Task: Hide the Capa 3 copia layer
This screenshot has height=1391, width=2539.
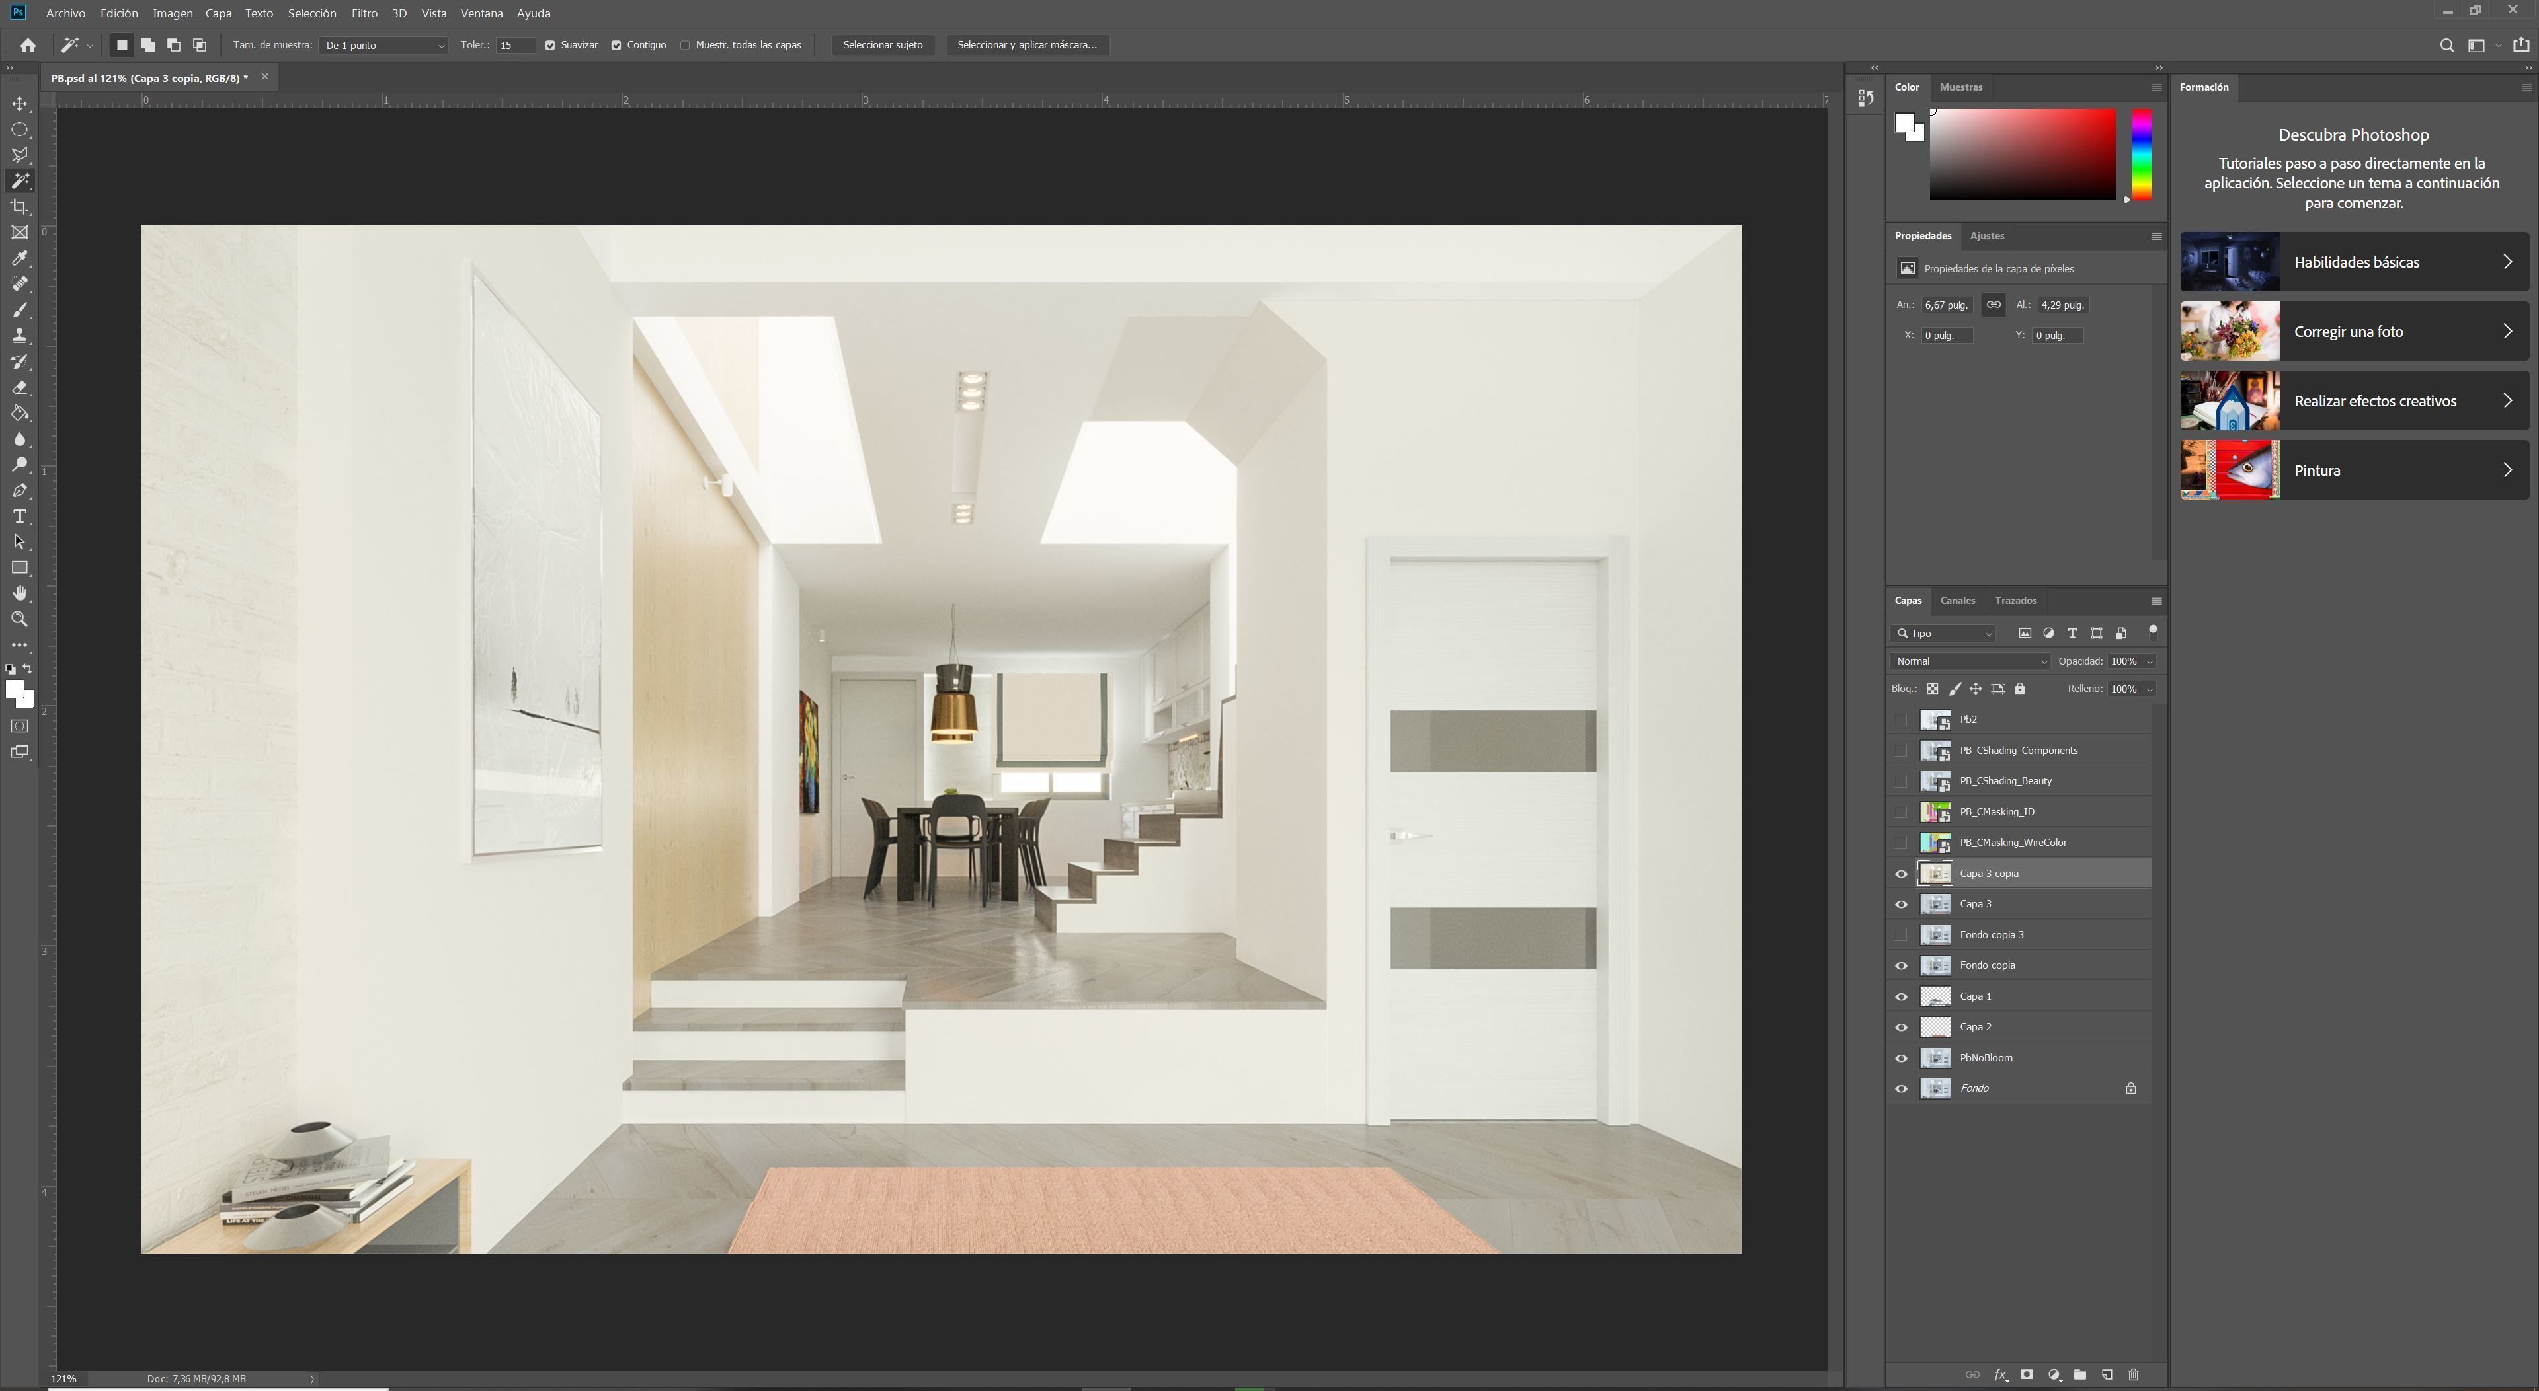Action: [x=1902, y=874]
